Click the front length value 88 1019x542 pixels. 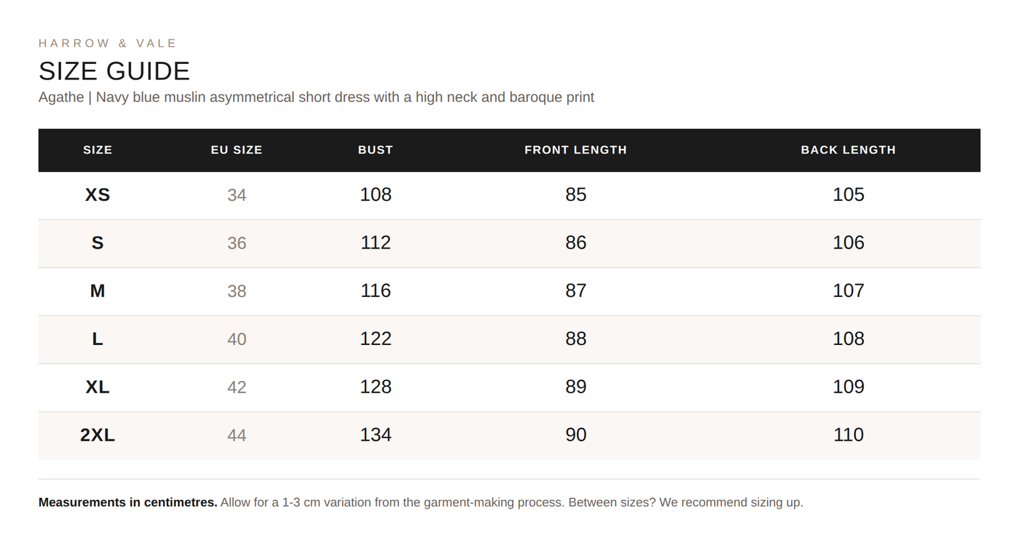pyautogui.click(x=575, y=339)
